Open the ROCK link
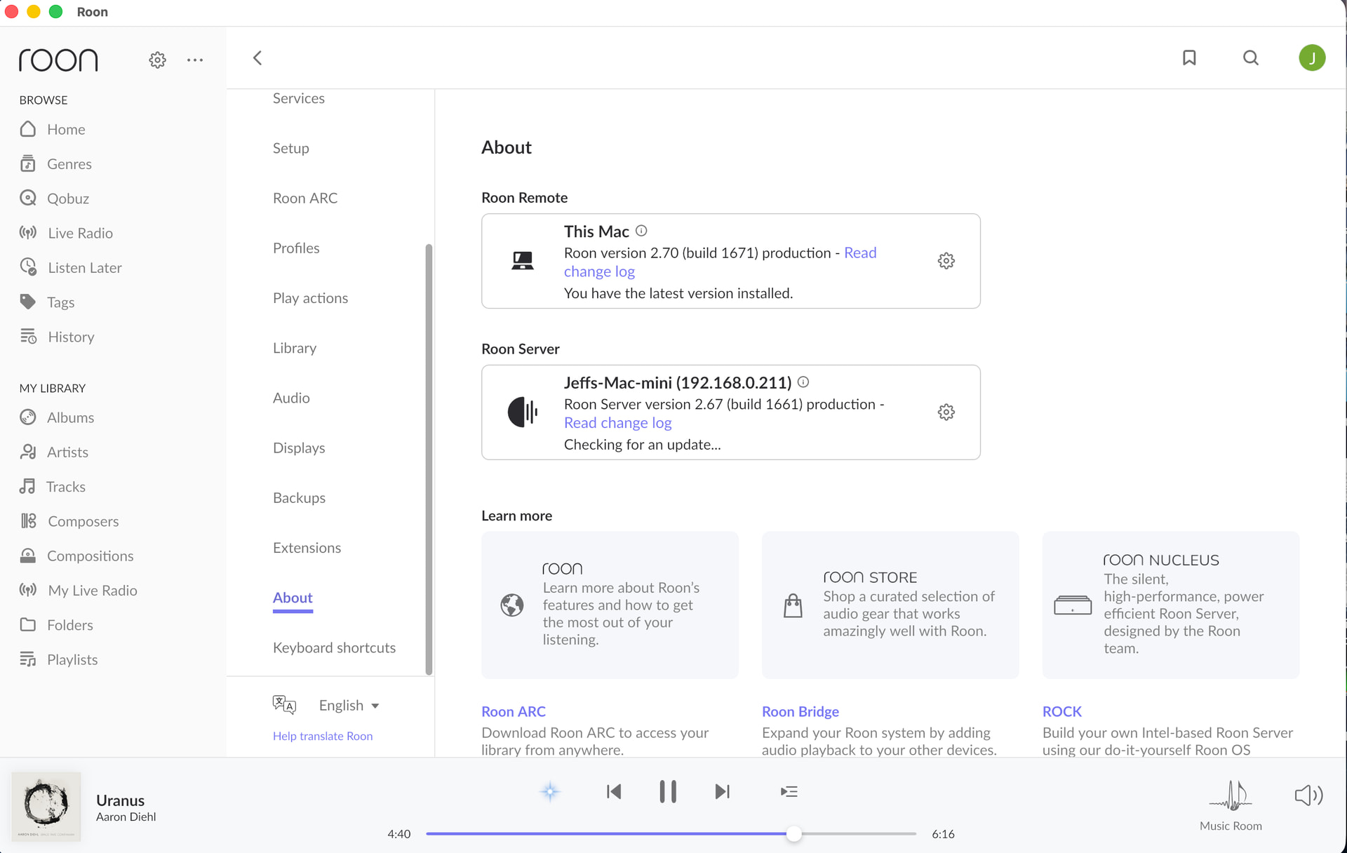1347x853 pixels. pyautogui.click(x=1062, y=711)
